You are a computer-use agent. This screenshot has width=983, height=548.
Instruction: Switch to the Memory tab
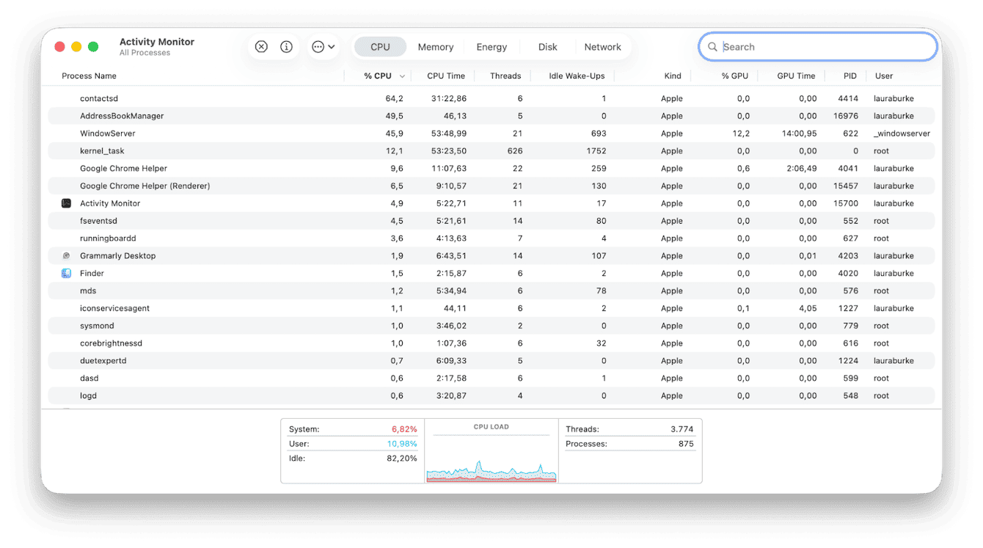tap(435, 46)
